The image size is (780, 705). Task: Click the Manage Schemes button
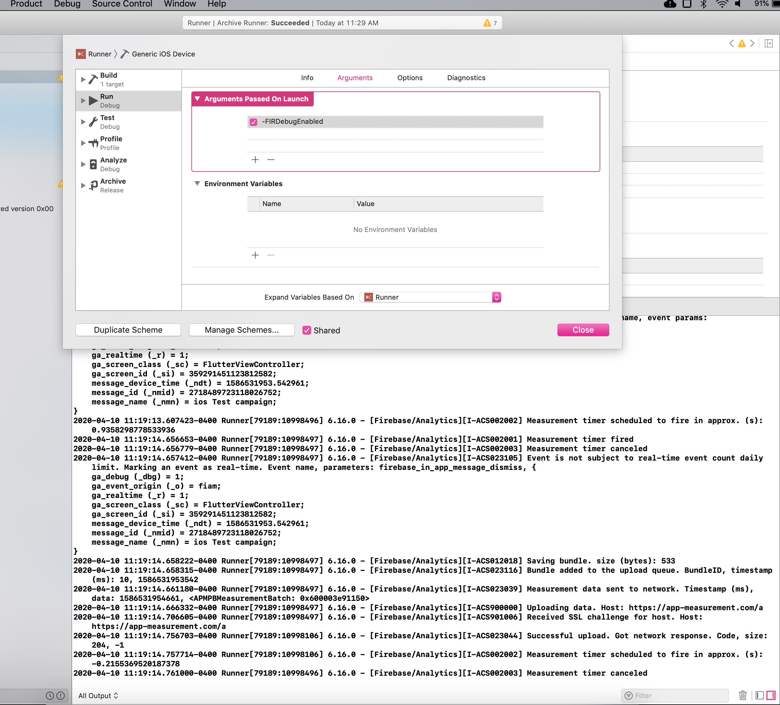point(242,330)
